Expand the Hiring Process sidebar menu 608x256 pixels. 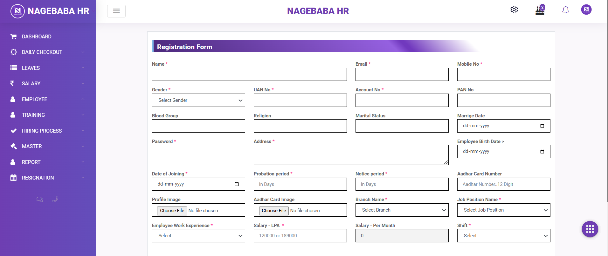(42, 131)
